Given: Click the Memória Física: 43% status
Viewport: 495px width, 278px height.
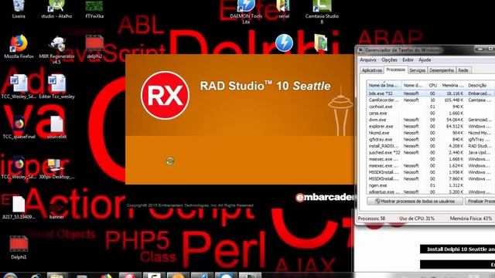Looking at the screenshot, I should [471, 218].
